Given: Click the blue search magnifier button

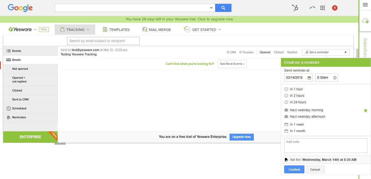Looking at the screenshot, I should [223, 8].
